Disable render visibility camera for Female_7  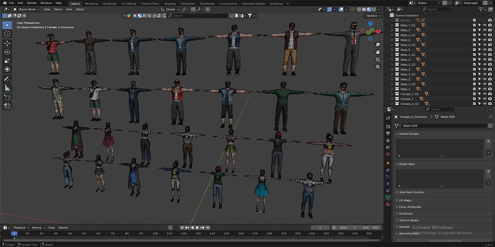[x=490, y=99]
